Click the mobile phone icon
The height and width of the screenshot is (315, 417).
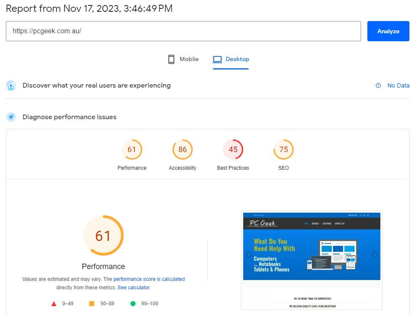pos(171,59)
